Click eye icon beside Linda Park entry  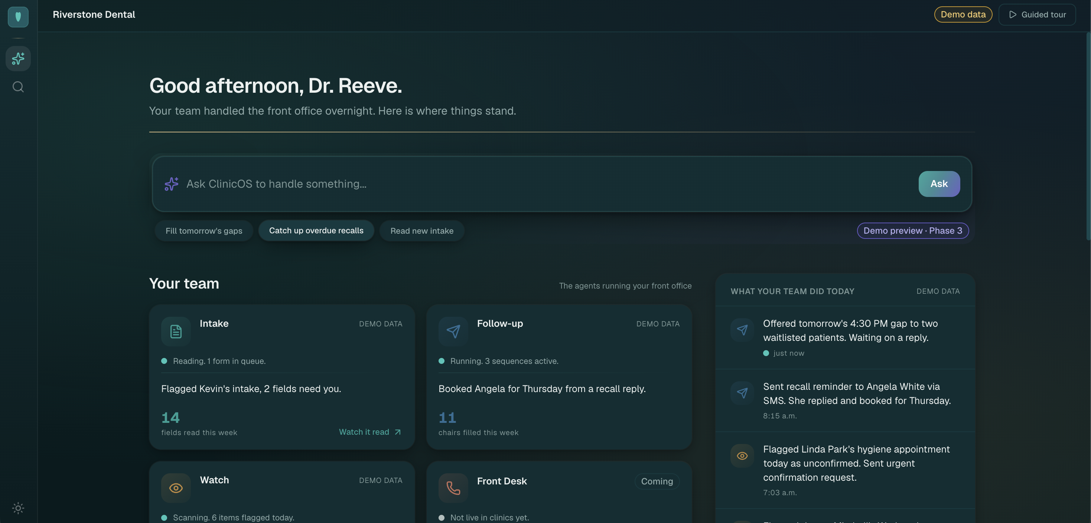(742, 456)
